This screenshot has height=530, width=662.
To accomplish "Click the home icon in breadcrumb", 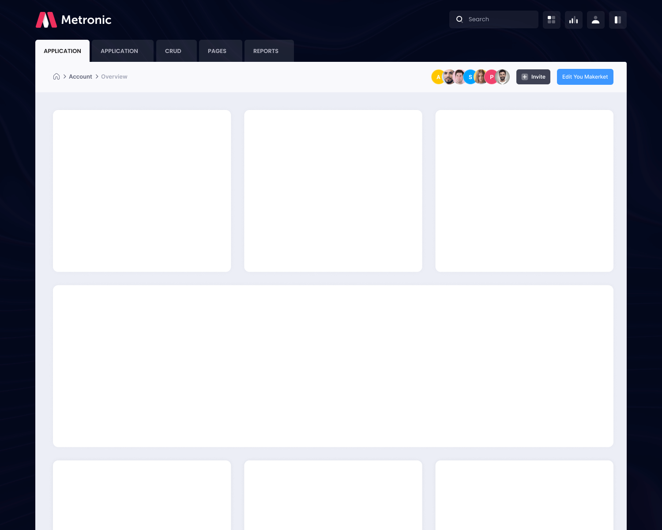I will click(x=56, y=76).
